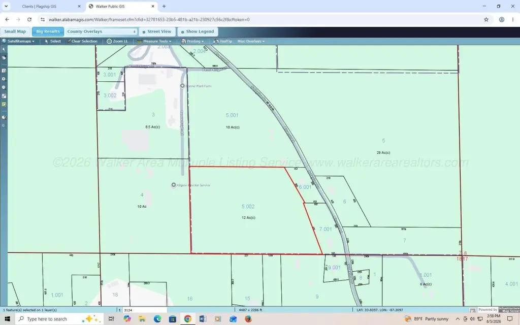Click the Zoom LL tool
Screen dimensions: 520x325
pos(117,41)
